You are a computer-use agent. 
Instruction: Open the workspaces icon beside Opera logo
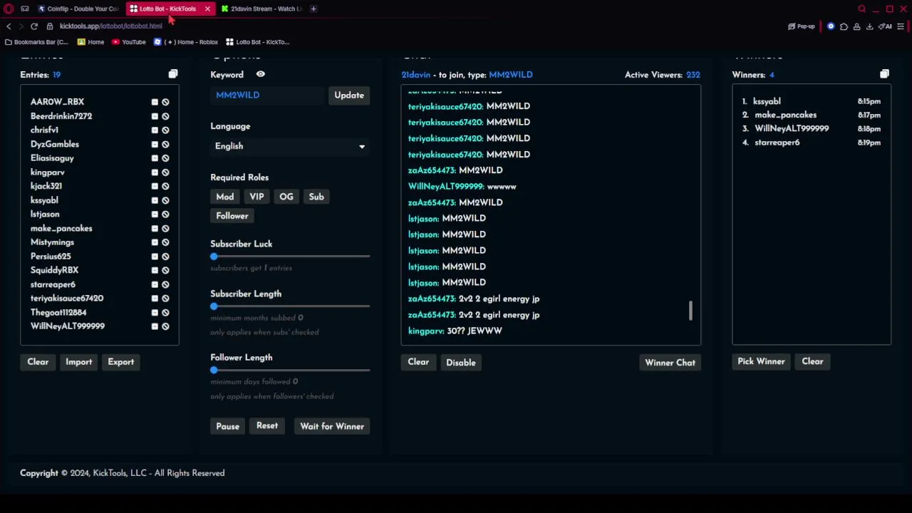[x=25, y=9]
